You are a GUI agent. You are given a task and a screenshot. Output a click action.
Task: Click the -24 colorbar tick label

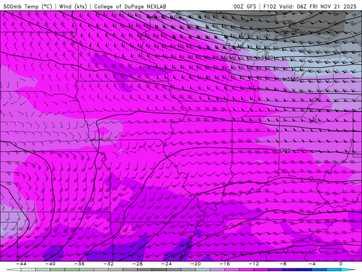tap(167, 264)
